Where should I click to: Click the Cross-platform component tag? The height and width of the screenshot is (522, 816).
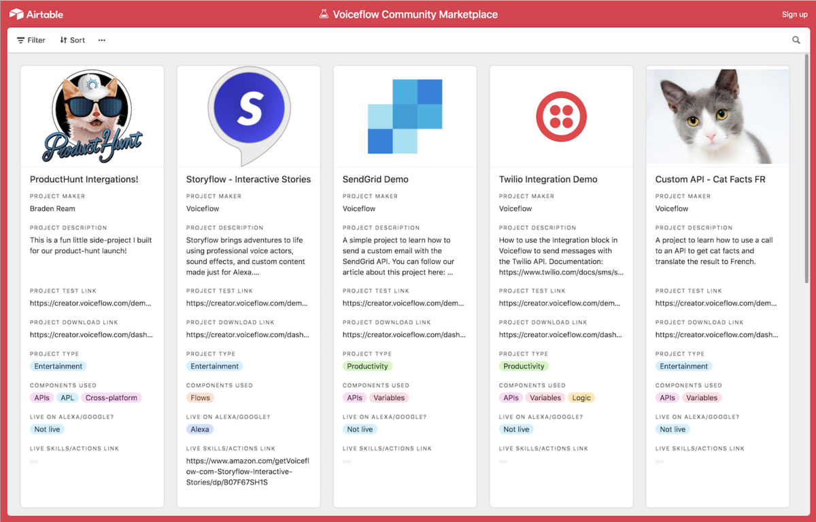click(112, 397)
